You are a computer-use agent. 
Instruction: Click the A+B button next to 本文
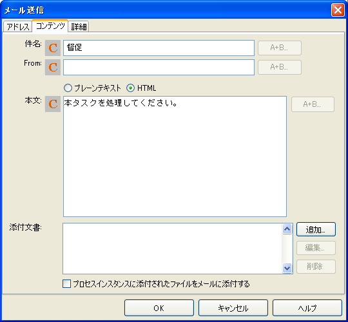click(x=313, y=104)
